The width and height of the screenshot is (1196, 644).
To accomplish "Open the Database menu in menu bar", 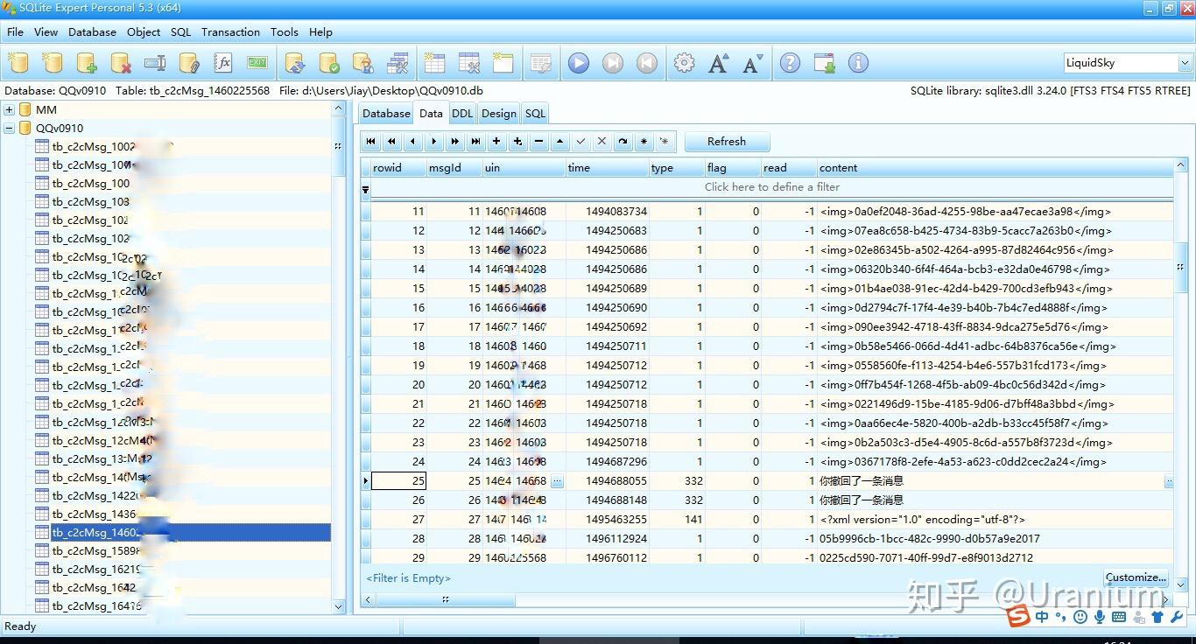I will coord(92,32).
